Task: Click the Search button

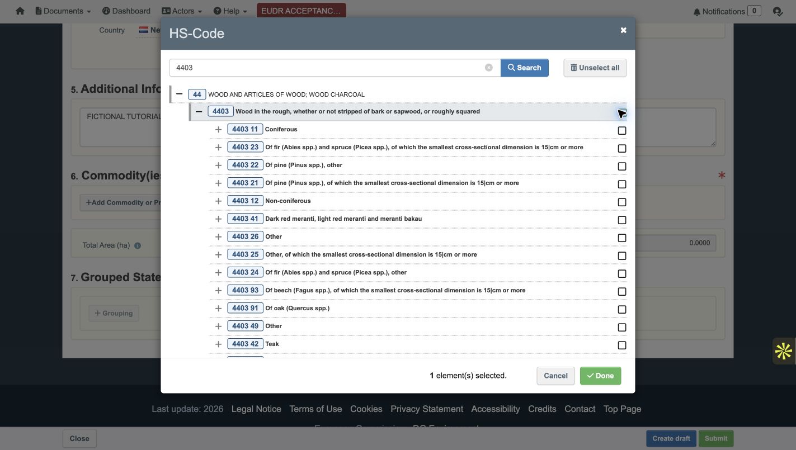Action: coord(524,68)
